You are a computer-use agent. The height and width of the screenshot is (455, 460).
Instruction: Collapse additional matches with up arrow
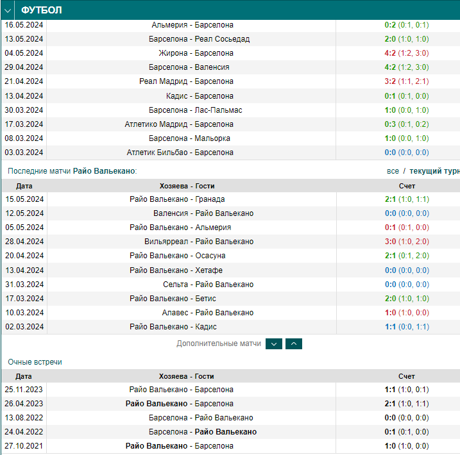[x=294, y=343]
